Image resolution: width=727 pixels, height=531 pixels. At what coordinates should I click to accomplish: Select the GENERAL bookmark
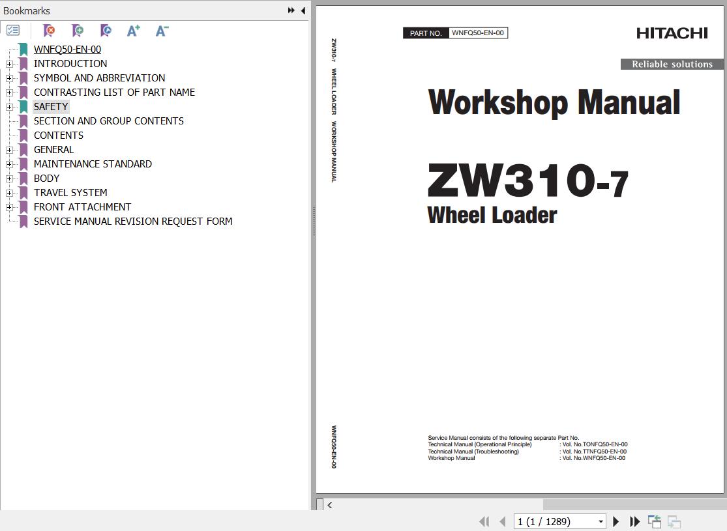coord(53,150)
